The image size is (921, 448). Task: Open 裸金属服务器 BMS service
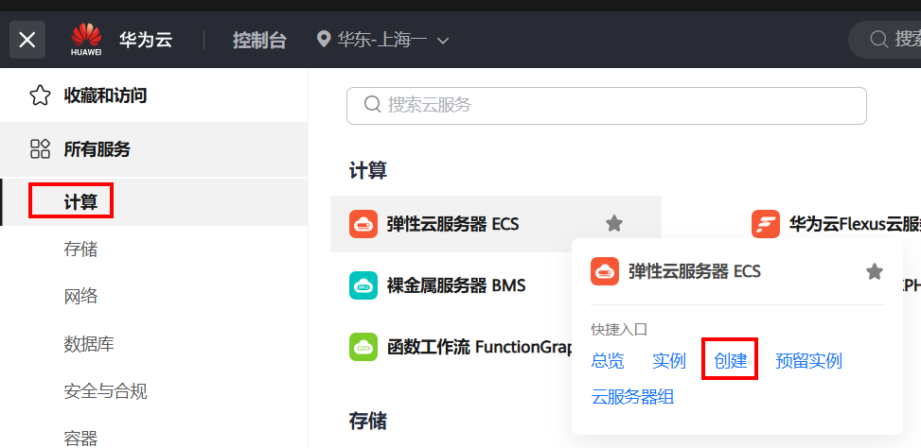(x=456, y=285)
